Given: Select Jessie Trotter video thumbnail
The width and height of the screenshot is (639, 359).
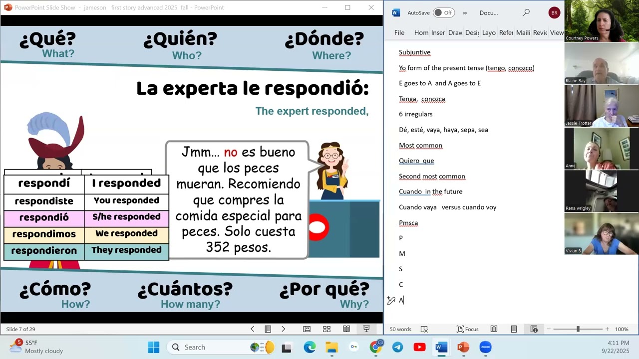Looking at the screenshot, I should point(602,106).
